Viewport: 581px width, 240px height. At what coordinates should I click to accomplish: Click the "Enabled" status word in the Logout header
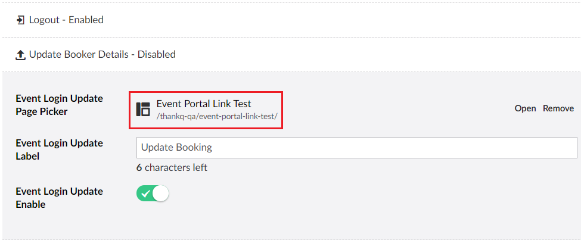[x=86, y=20]
